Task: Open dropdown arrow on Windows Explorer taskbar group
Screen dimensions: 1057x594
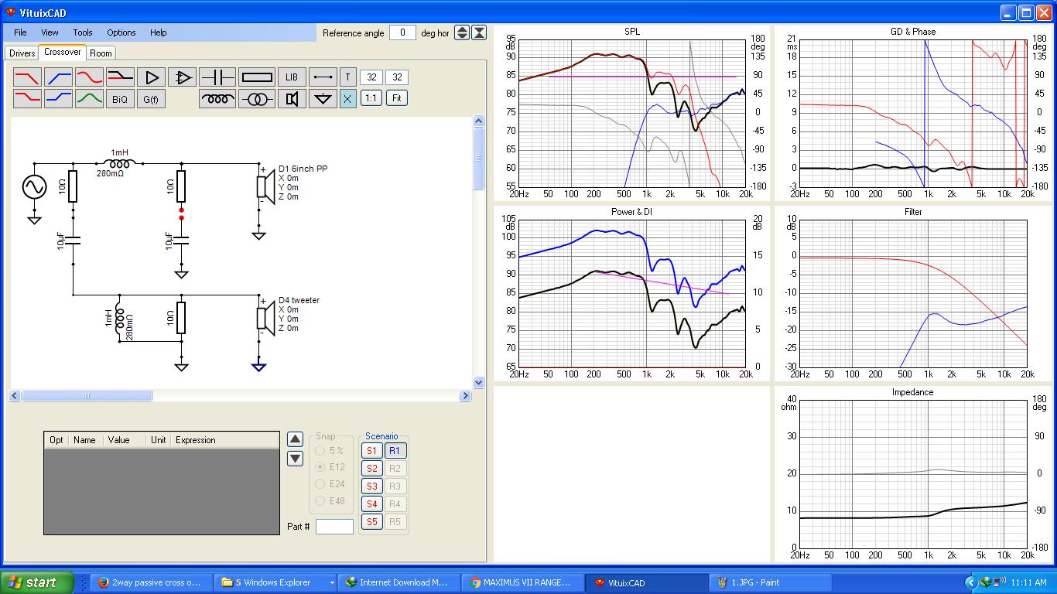Action: coord(332,582)
